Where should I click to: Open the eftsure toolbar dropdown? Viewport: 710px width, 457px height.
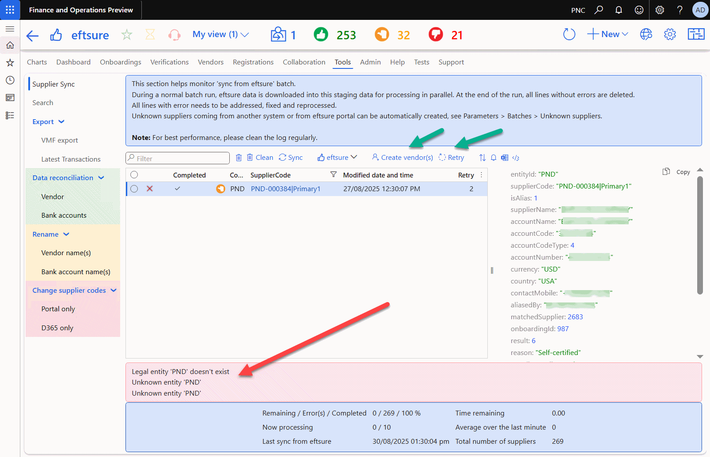point(337,158)
